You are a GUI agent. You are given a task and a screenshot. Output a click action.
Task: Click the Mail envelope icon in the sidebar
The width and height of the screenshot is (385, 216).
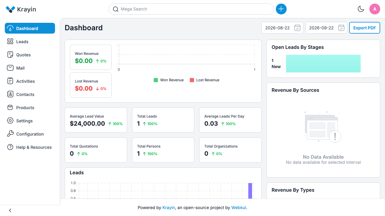coord(10,68)
